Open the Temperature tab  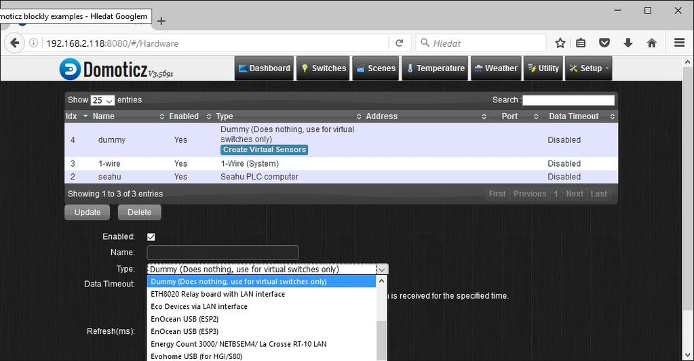(x=435, y=68)
